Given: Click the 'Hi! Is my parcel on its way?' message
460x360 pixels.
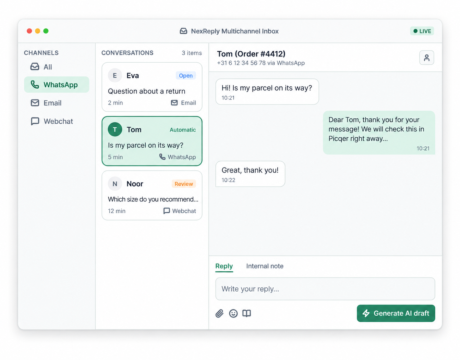Looking at the screenshot, I should pos(267,92).
